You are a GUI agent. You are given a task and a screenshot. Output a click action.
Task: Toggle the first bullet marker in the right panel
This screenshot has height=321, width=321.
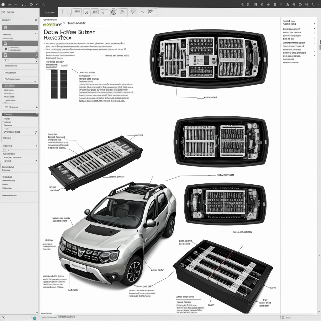tap(314, 23)
